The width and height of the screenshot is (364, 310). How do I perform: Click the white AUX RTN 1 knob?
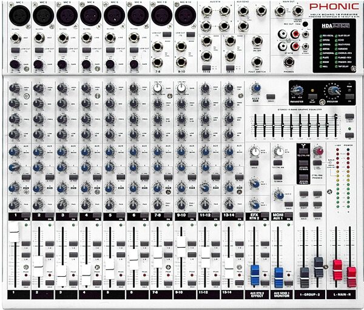click(255, 152)
